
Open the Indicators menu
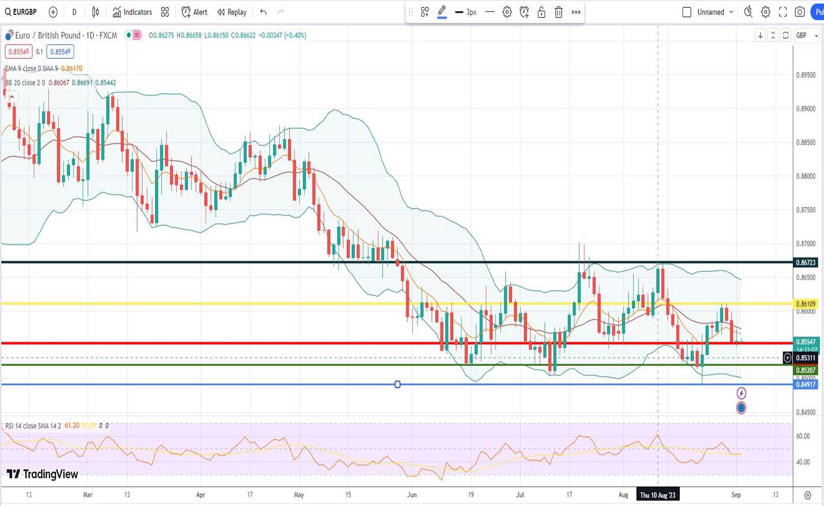(x=132, y=12)
